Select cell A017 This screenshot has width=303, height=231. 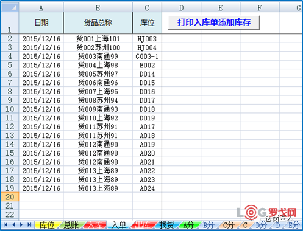click(x=147, y=127)
